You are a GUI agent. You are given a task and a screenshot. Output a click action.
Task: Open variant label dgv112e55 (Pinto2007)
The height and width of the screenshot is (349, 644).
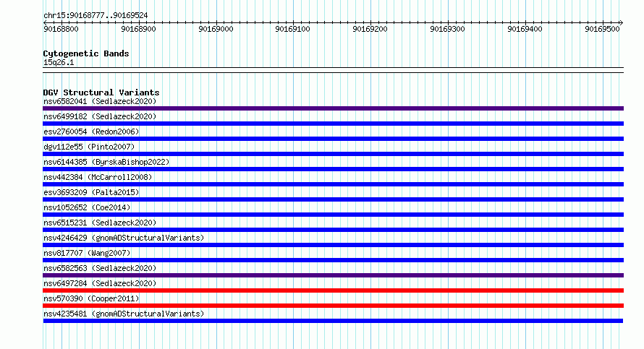(x=89, y=147)
